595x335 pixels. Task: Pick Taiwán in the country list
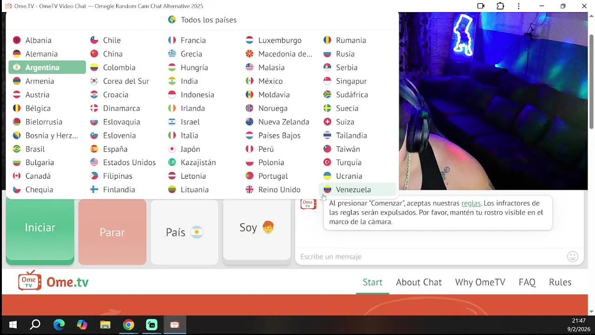(x=357, y=149)
